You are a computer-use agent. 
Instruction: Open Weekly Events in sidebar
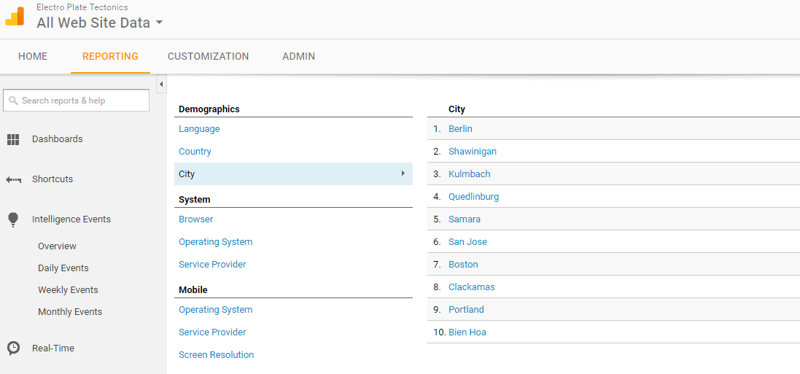click(x=68, y=290)
